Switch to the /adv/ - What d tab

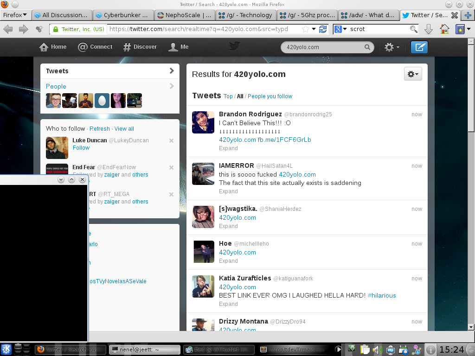pyautogui.click(x=369, y=15)
